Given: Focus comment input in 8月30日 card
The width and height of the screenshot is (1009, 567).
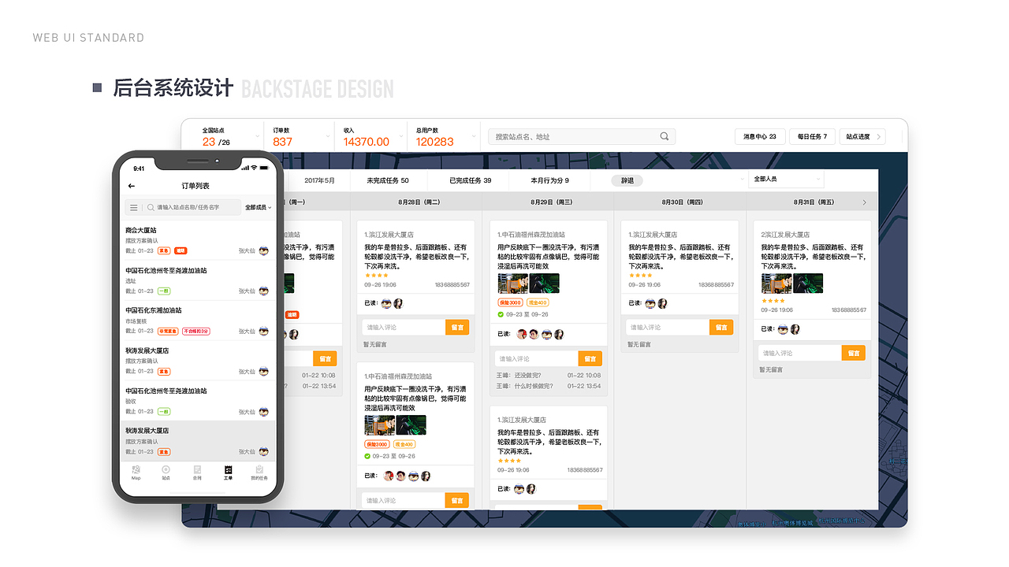Looking at the screenshot, I should [x=668, y=327].
